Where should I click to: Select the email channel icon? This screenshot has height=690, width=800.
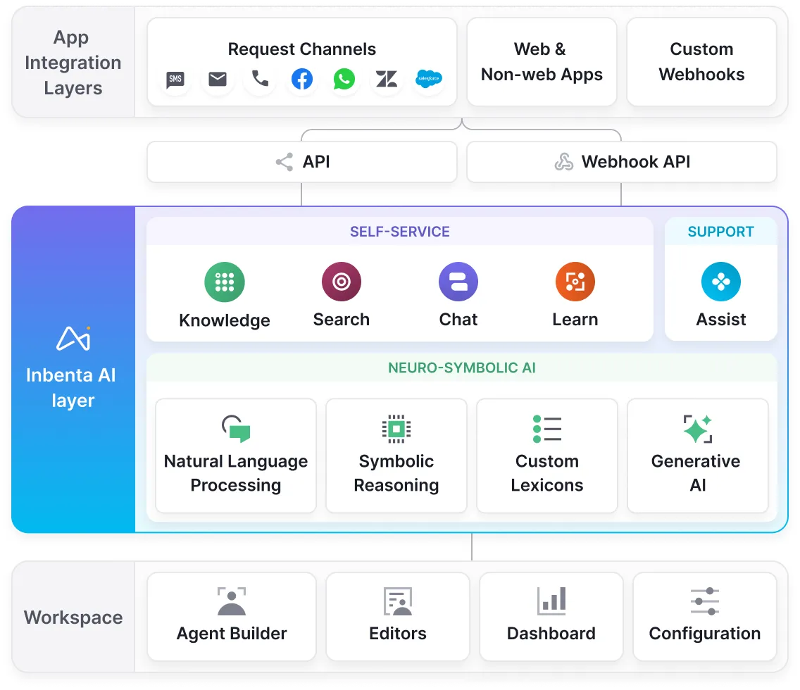(217, 80)
